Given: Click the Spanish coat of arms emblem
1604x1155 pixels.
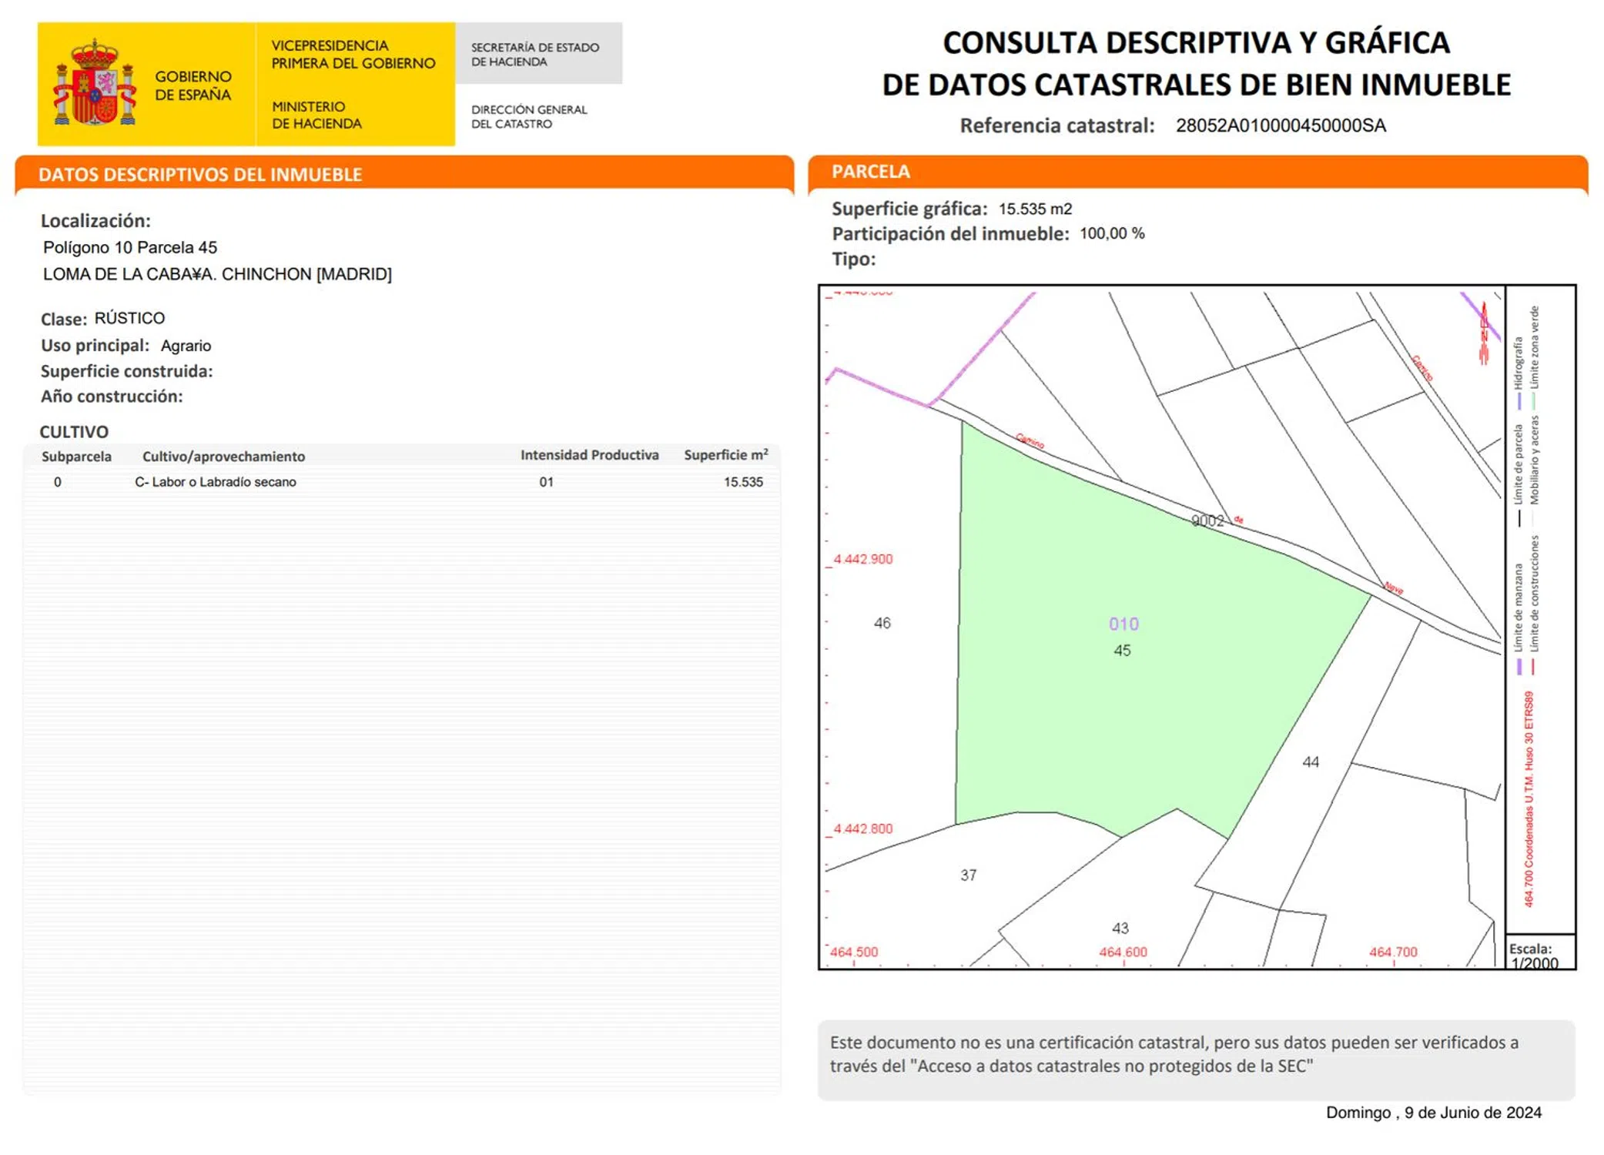Looking at the screenshot, I should (94, 82).
